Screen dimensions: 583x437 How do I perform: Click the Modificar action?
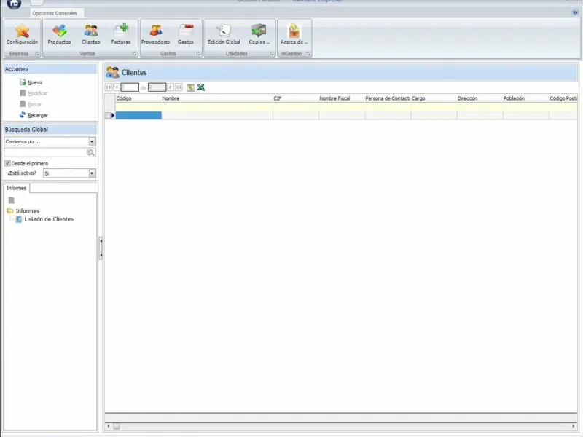pyautogui.click(x=34, y=93)
